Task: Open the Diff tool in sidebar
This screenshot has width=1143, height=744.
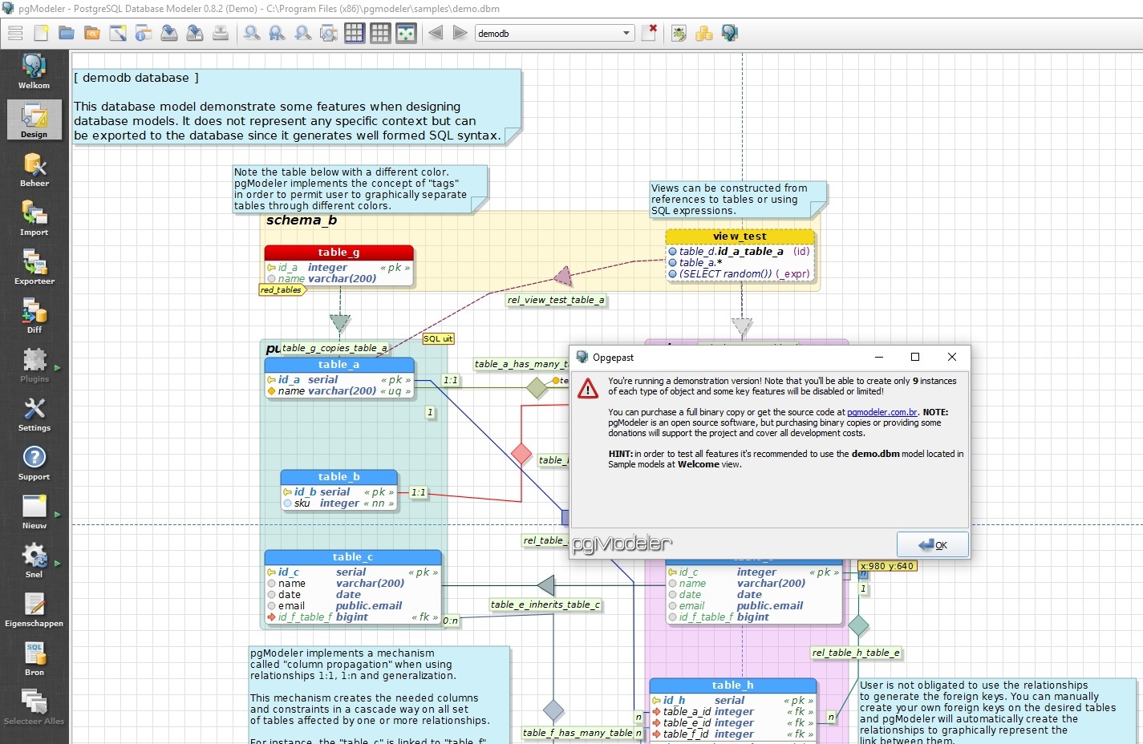Action: click(x=34, y=316)
